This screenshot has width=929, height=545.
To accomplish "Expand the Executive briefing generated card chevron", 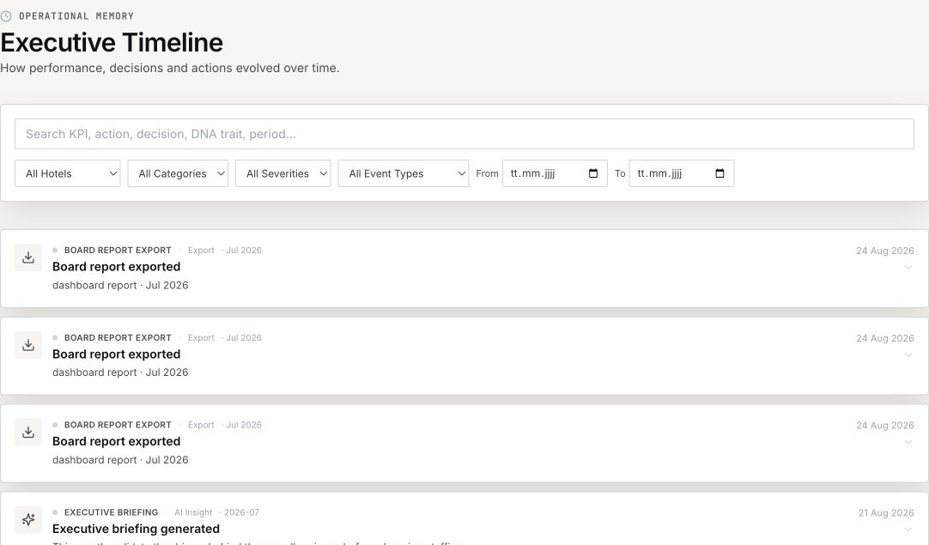I will [x=908, y=529].
